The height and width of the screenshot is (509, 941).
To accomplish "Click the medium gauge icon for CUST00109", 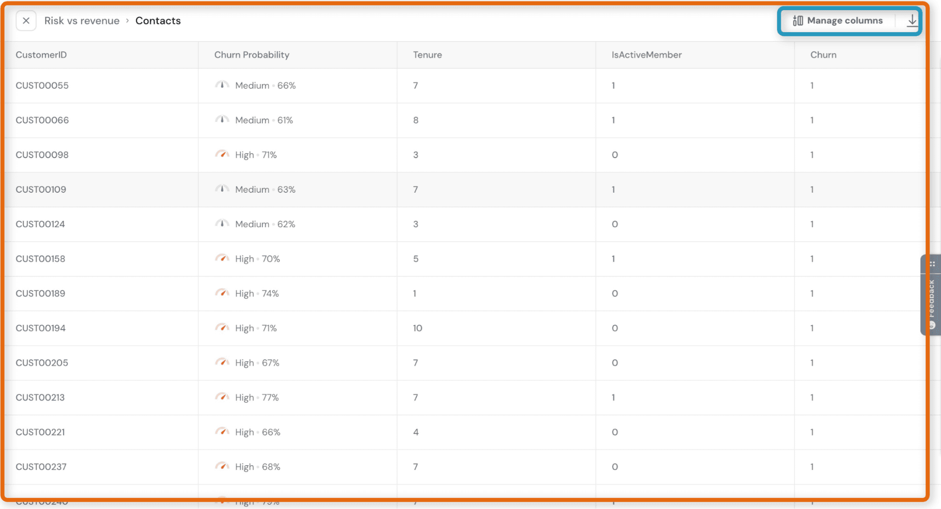I will point(222,189).
